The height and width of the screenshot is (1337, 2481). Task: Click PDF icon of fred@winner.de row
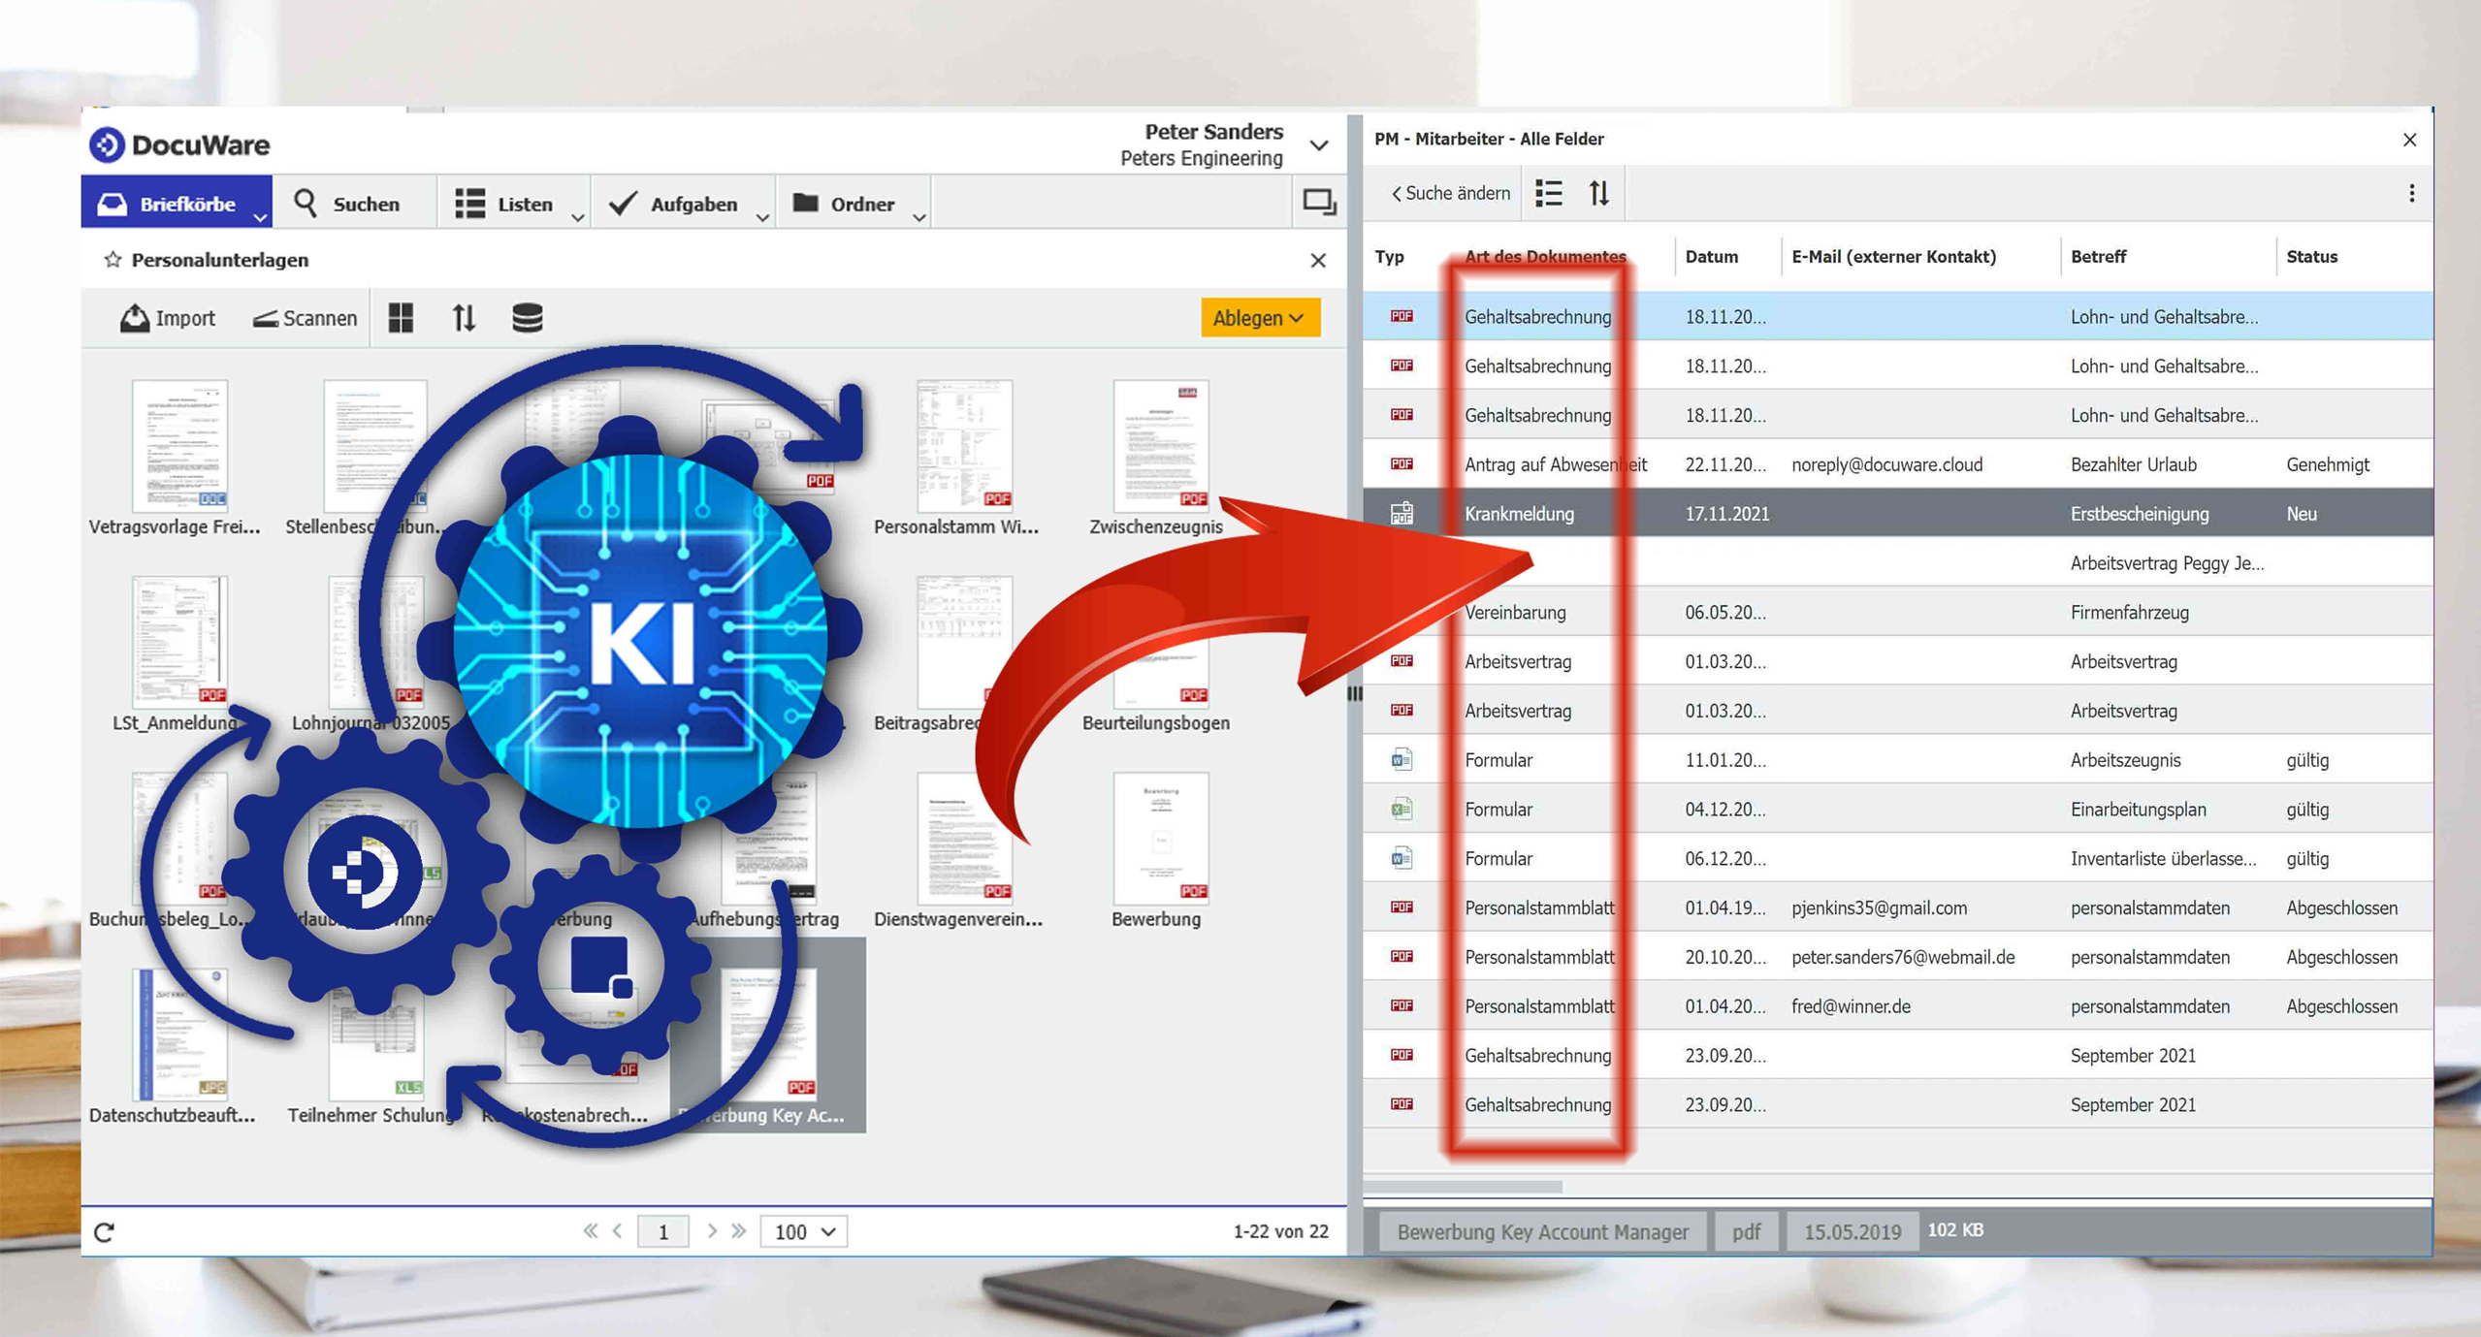(x=1402, y=1005)
